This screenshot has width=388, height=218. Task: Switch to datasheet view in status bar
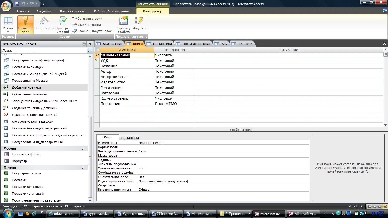click(369, 206)
